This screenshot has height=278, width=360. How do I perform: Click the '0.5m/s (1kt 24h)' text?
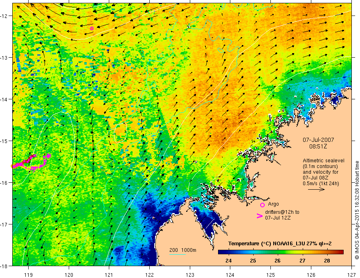[x=321, y=183]
